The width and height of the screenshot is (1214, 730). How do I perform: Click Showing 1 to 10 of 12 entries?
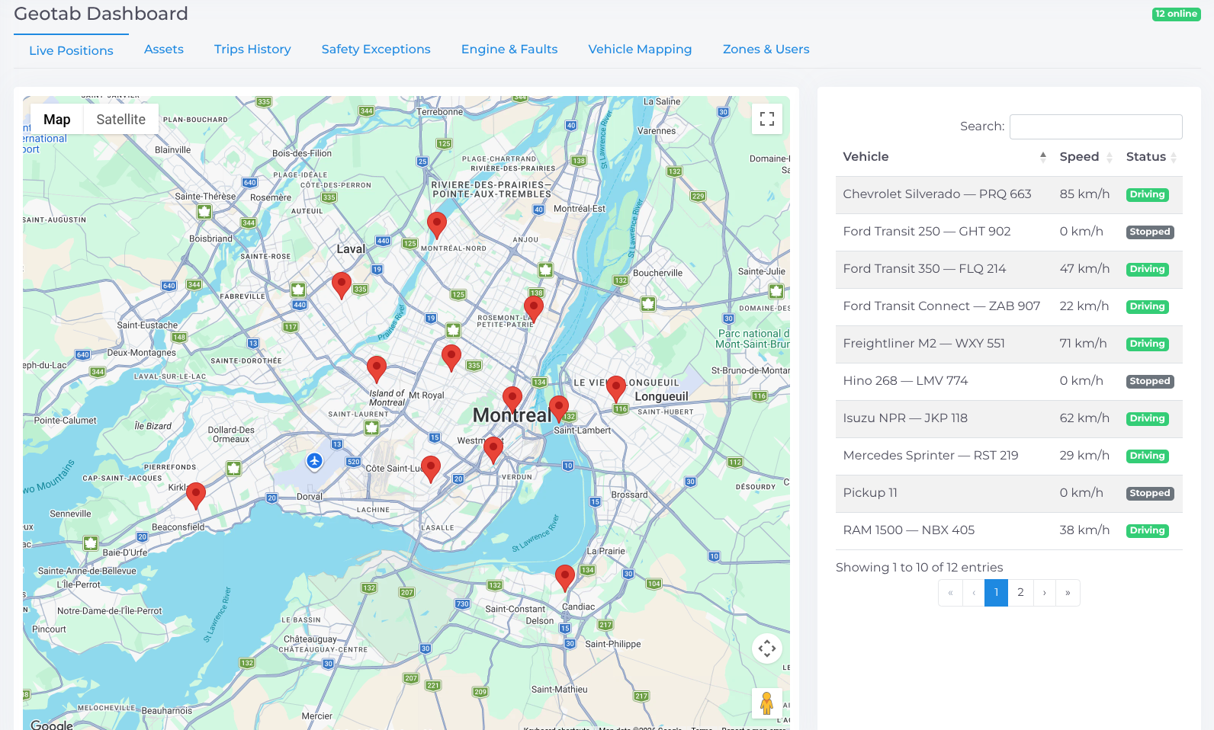(x=919, y=568)
